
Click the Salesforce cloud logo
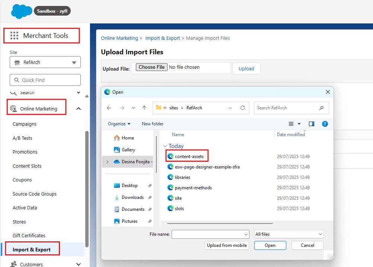(x=22, y=11)
